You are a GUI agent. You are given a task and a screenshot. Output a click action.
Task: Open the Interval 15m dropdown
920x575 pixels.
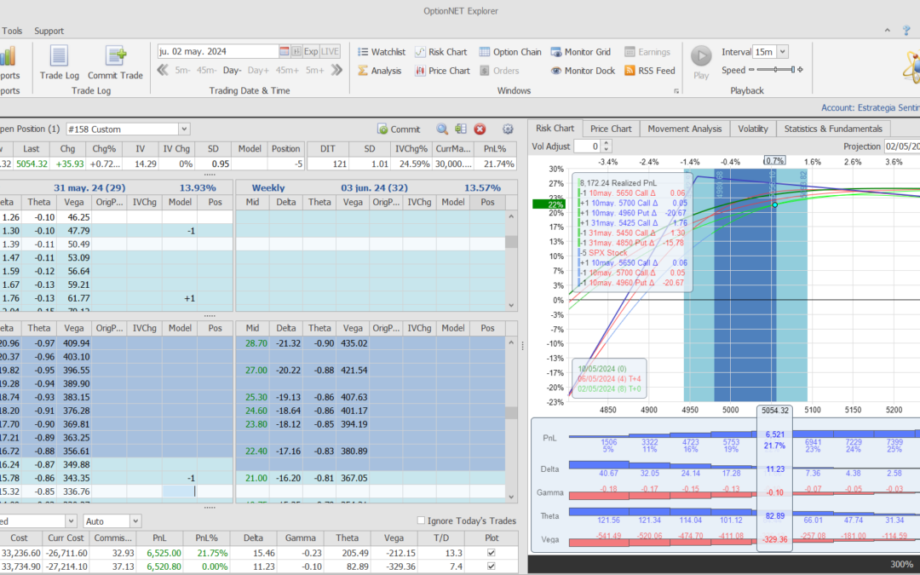[x=782, y=52]
